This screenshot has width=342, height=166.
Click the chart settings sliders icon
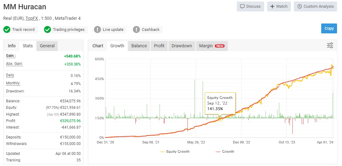330,46
